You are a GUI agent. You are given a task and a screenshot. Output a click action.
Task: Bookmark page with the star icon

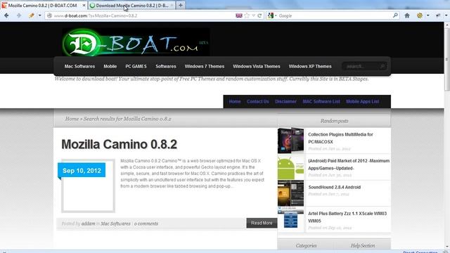[247, 15]
